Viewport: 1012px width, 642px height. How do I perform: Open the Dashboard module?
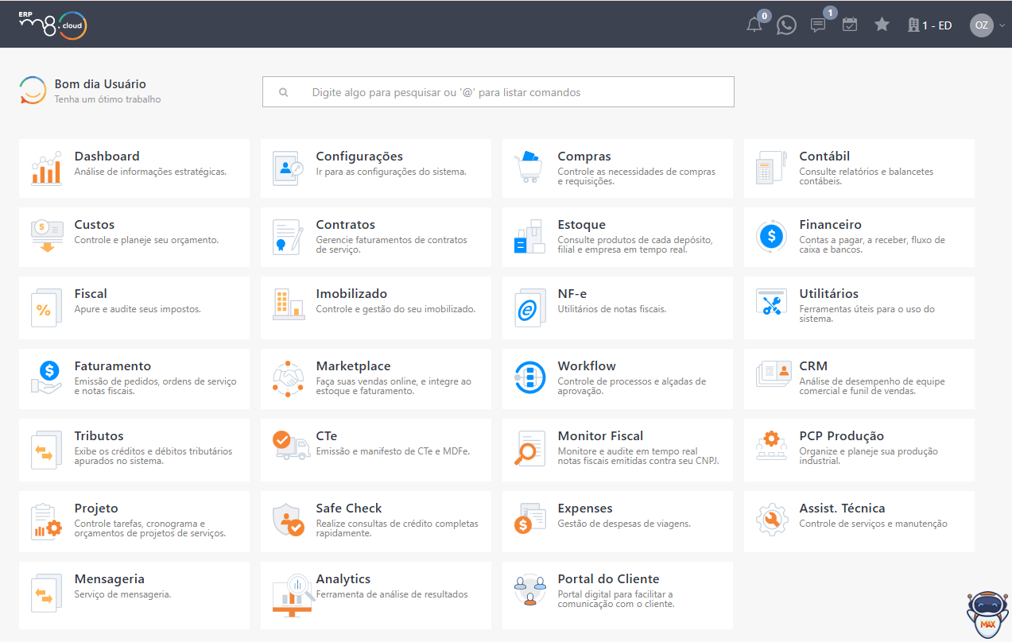pos(134,168)
